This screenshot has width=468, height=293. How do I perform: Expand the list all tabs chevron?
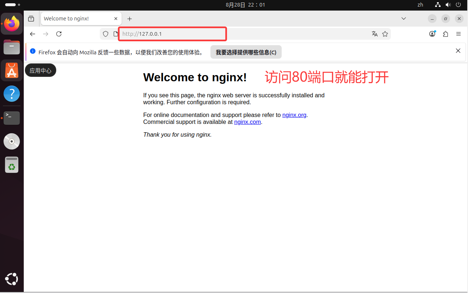point(404,19)
